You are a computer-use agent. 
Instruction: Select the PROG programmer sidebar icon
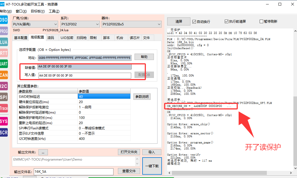pos(4,31)
